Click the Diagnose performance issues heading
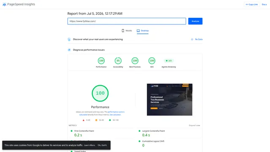 89,50
